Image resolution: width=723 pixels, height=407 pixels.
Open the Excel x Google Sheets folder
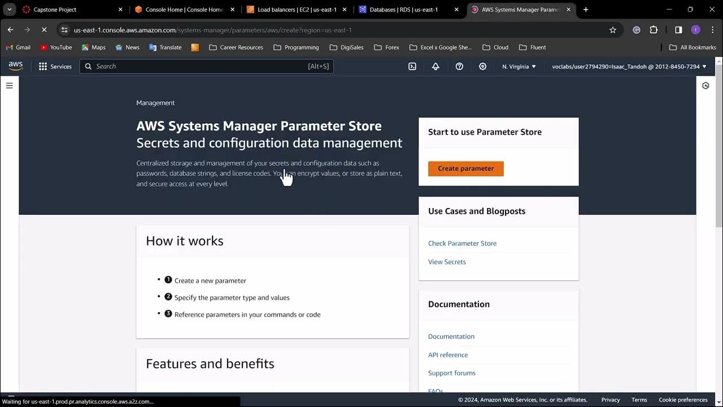tap(441, 47)
